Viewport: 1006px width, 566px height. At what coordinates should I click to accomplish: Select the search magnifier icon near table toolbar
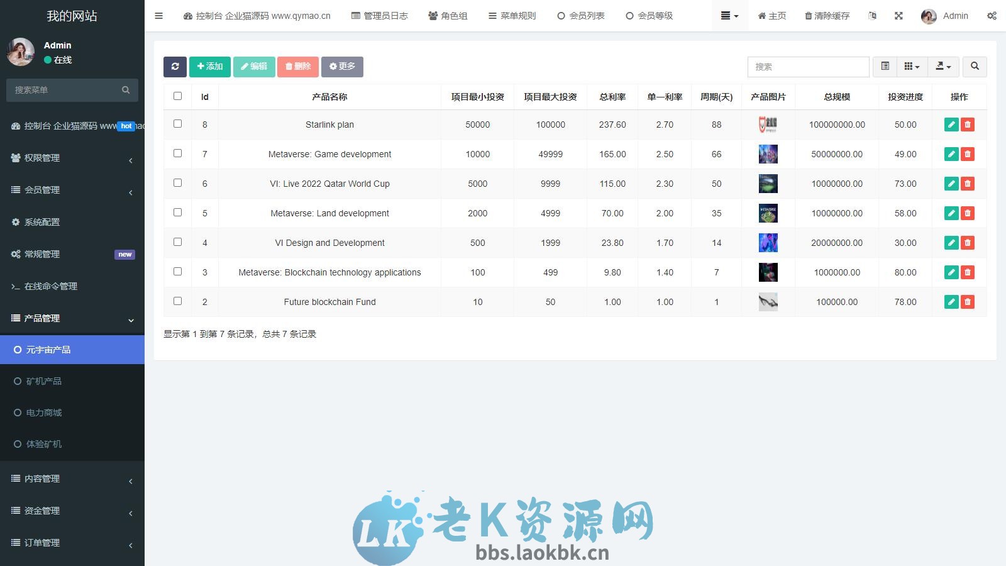[974, 67]
